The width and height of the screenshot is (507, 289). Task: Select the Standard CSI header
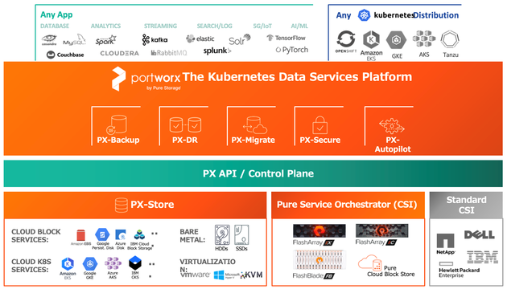click(466, 206)
